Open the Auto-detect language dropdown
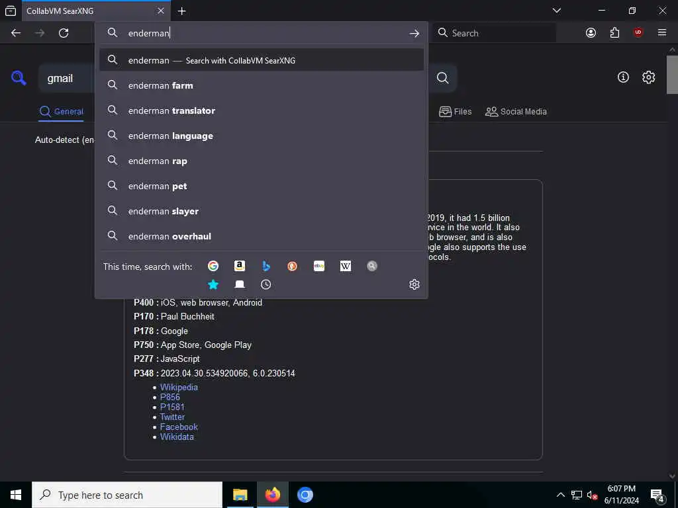 pos(64,140)
